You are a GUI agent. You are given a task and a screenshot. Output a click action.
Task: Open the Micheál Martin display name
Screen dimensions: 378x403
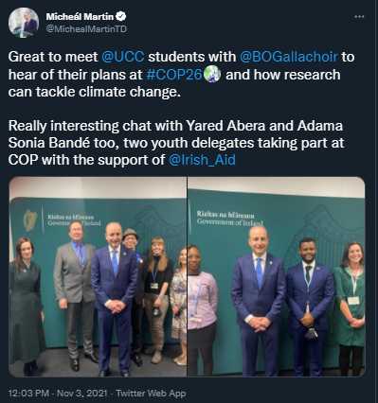(x=80, y=16)
